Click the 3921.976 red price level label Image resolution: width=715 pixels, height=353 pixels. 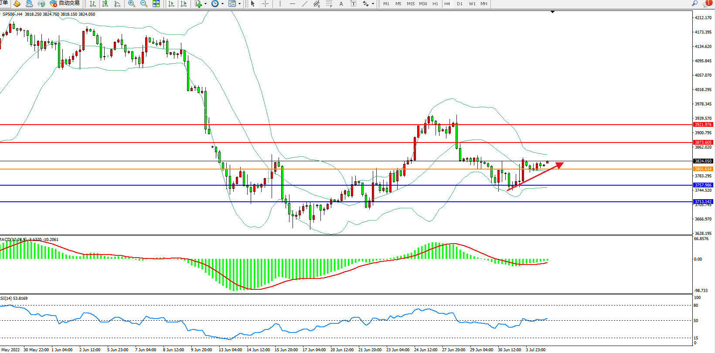pos(703,125)
